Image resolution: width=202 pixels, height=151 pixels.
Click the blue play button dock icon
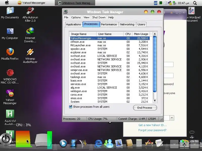click(63, 143)
